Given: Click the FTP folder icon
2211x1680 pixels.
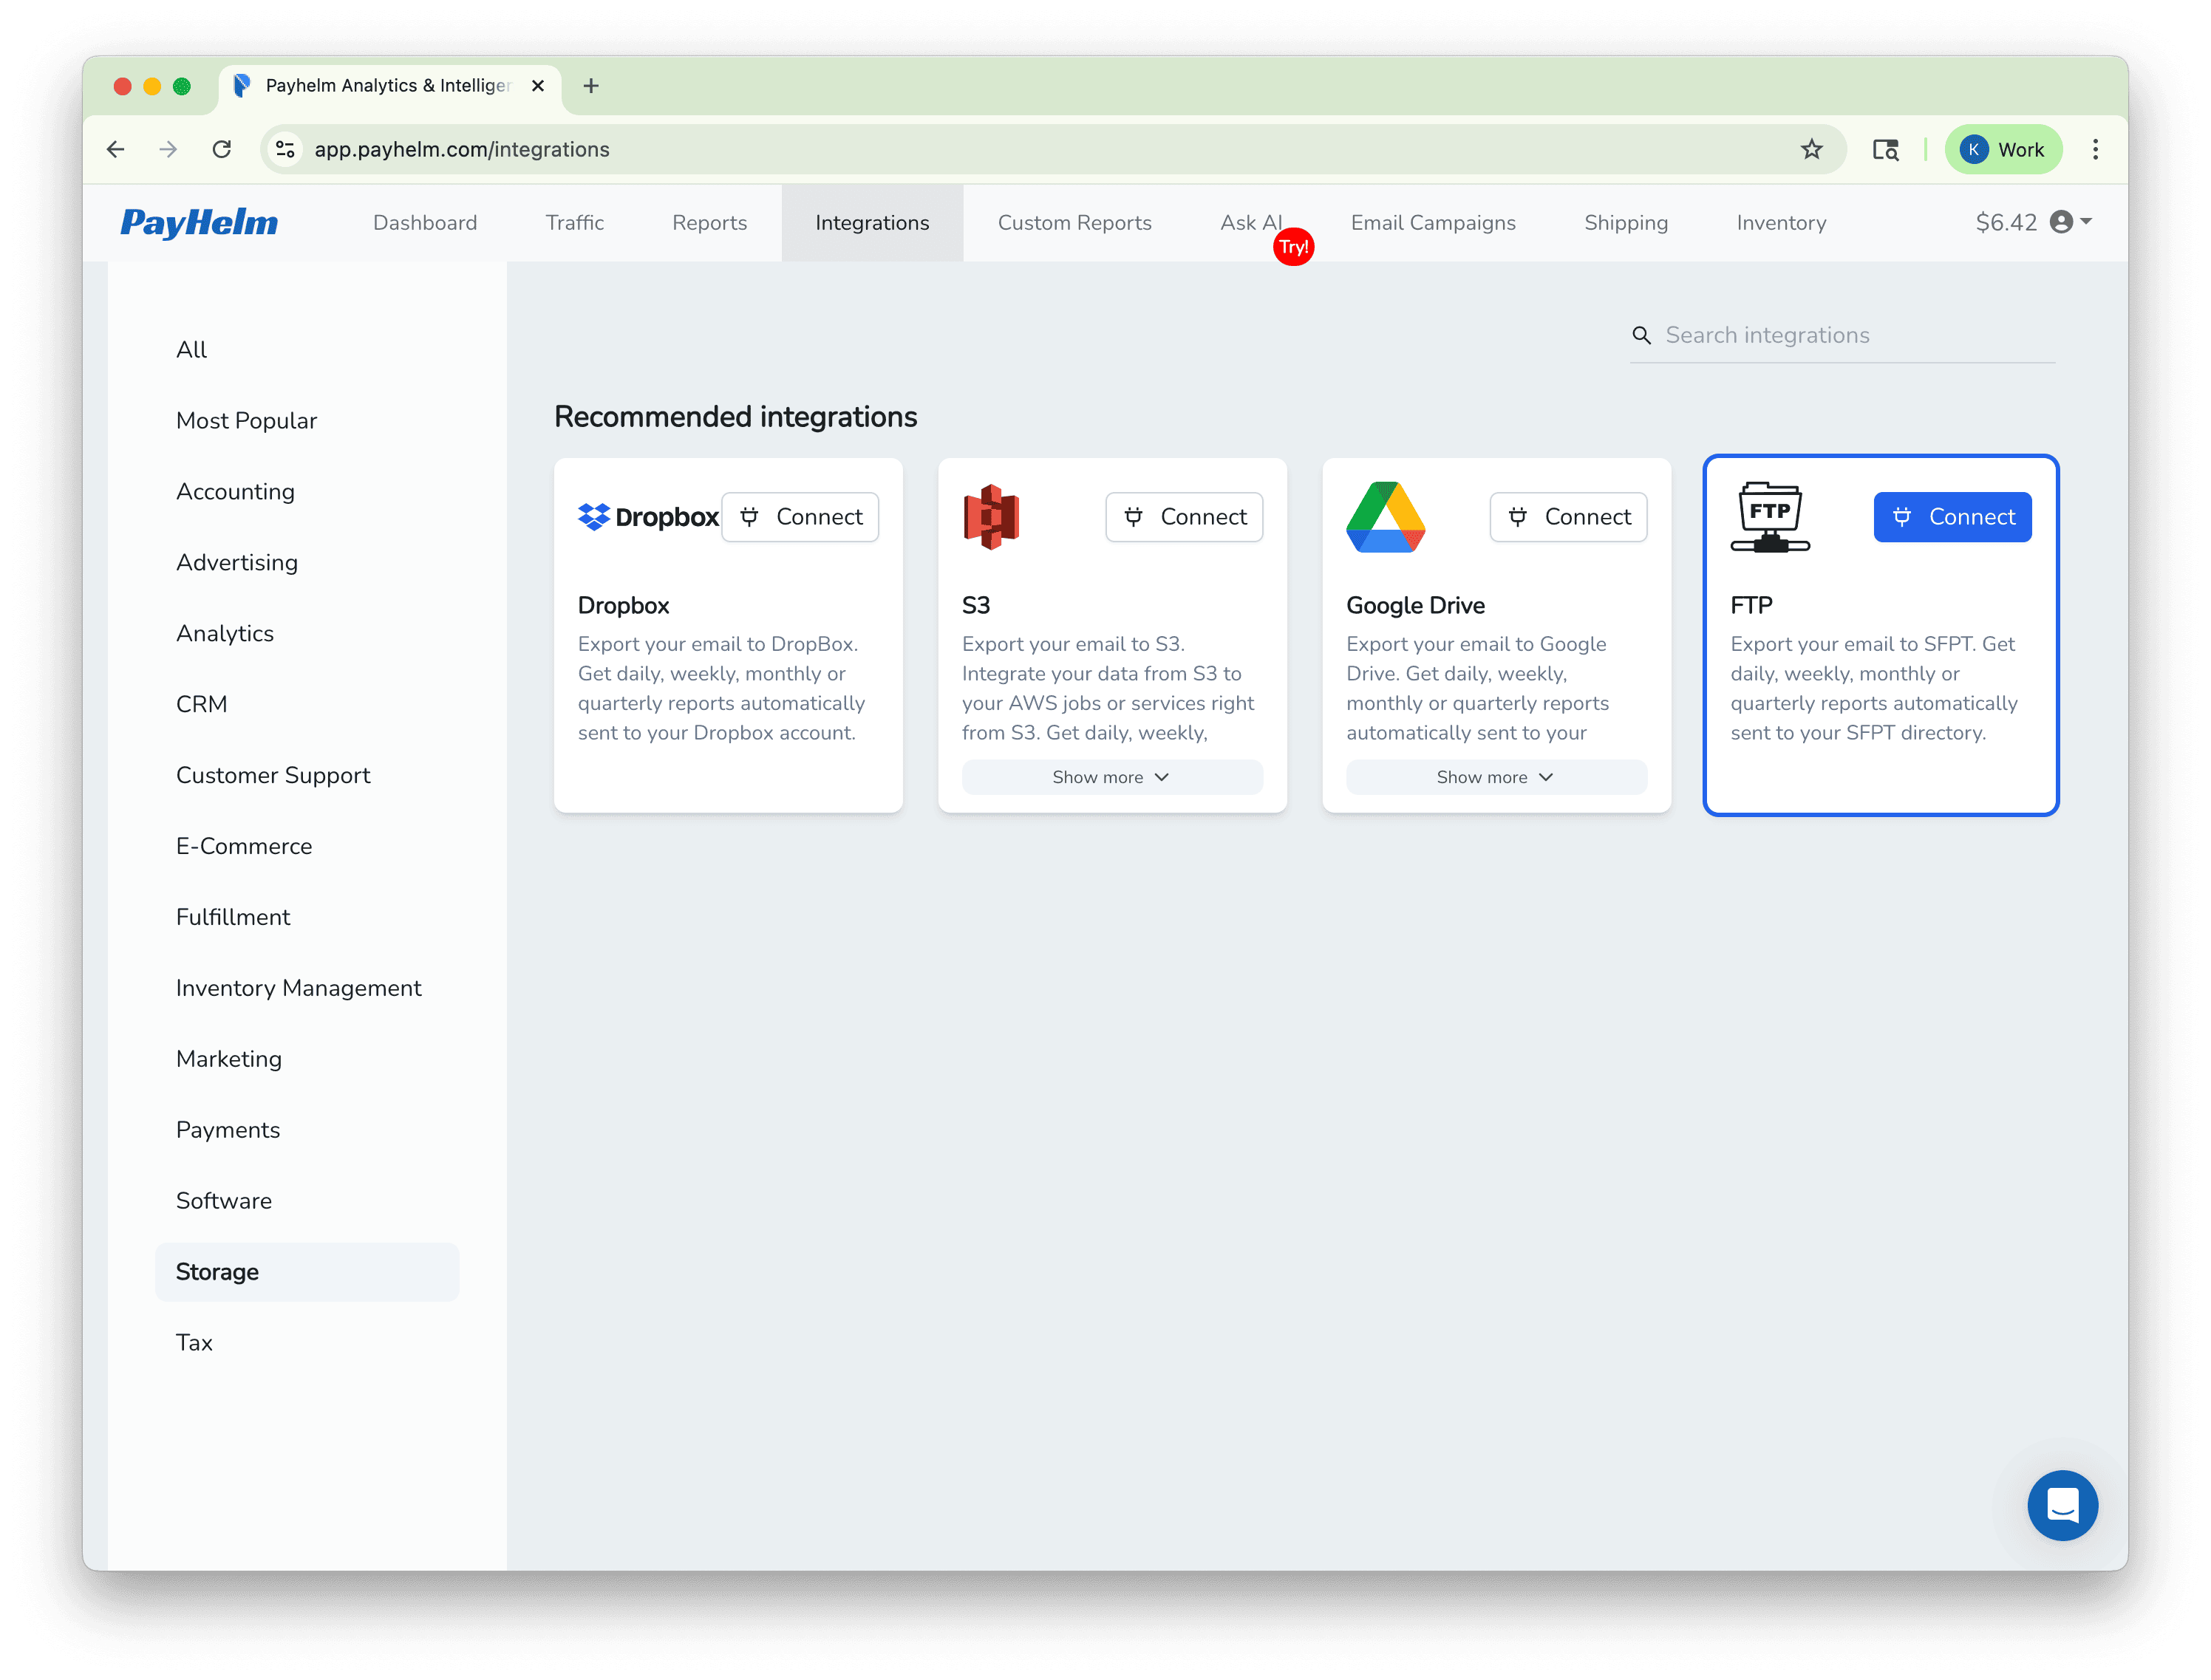Looking at the screenshot, I should (1770, 517).
